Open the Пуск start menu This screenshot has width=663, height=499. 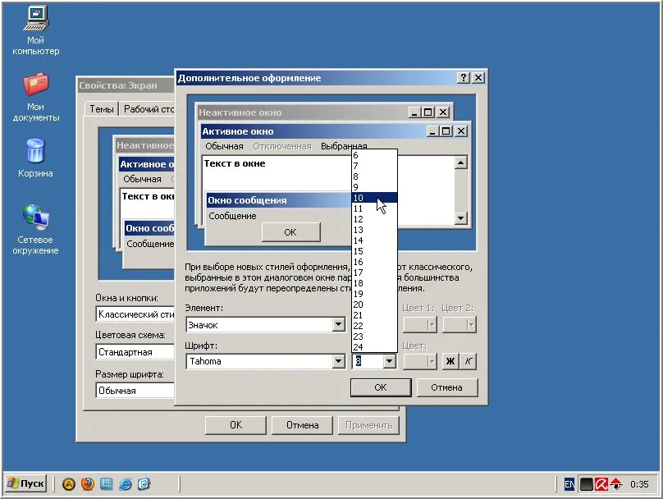pos(26,483)
